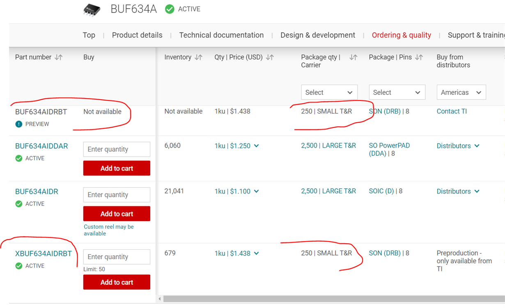Select the Ordering & quality tab
The height and width of the screenshot is (308, 505).
[x=402, y=35]
